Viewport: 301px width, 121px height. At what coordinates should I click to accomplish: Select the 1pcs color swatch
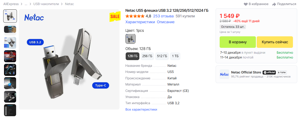[130, 39]
